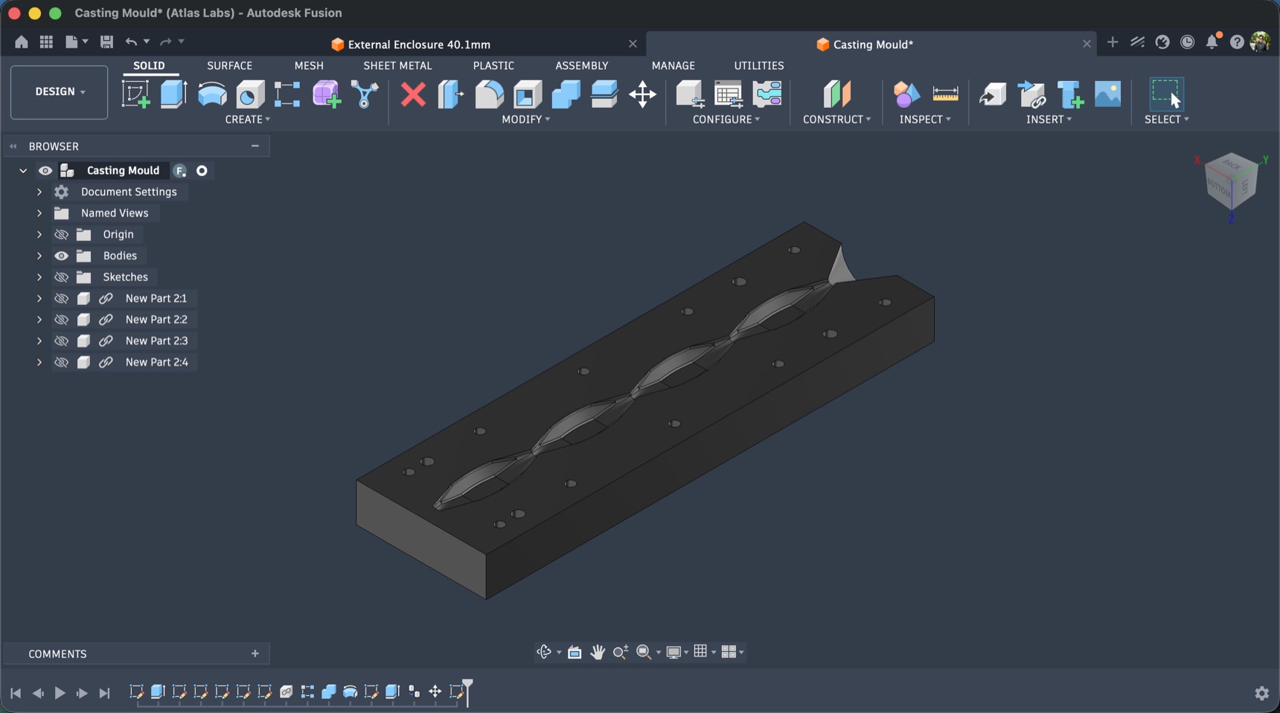The image size is (1280, 713).
Task: Select the Combine tool in toolbar
Action: 566,94
